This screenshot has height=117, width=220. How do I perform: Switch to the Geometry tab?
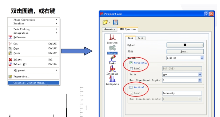click(110, 29)
